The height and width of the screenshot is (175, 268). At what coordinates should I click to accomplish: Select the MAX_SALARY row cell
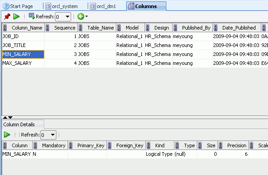[23, 63]
